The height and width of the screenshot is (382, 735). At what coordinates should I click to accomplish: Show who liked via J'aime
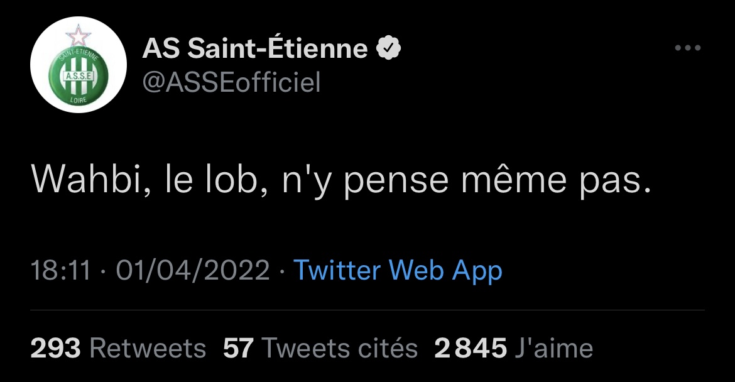(553, 347)
